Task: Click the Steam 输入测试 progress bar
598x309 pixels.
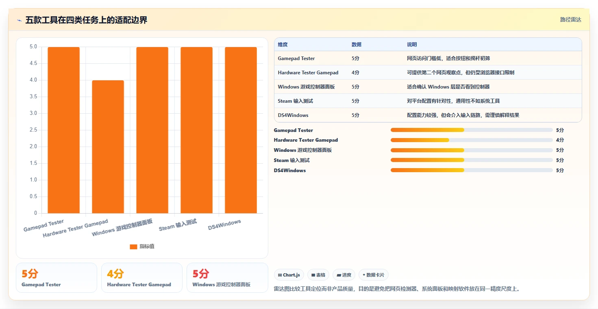Action: (472, 160)
